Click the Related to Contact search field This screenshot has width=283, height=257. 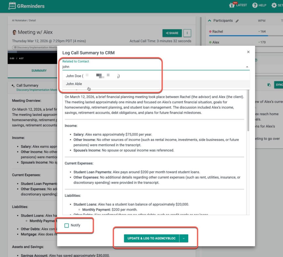(x=152, y=67)
